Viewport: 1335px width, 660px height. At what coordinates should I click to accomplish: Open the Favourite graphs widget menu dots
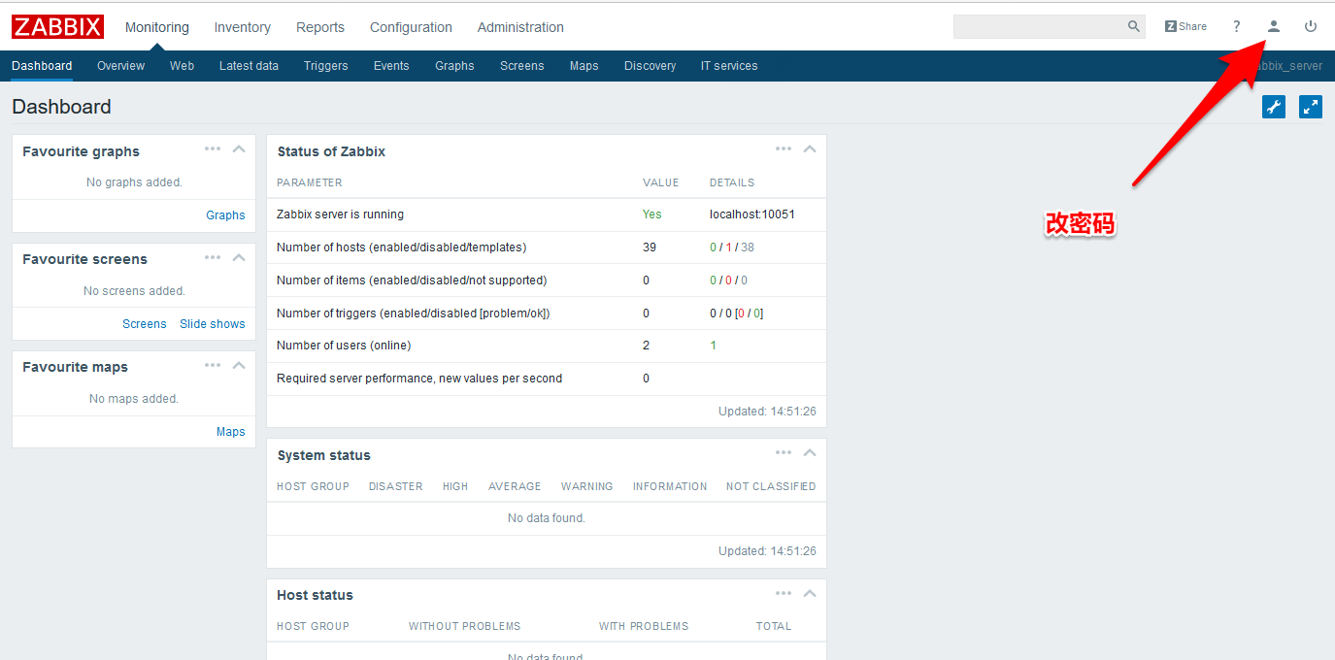tap(213, 149)
